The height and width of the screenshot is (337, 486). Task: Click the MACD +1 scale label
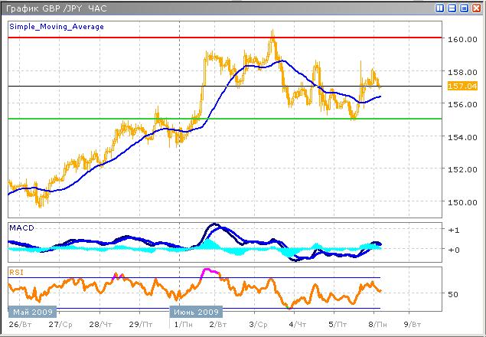(x=452, y=230)
